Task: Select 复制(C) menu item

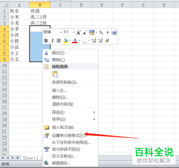Action: tap(71, 60)
